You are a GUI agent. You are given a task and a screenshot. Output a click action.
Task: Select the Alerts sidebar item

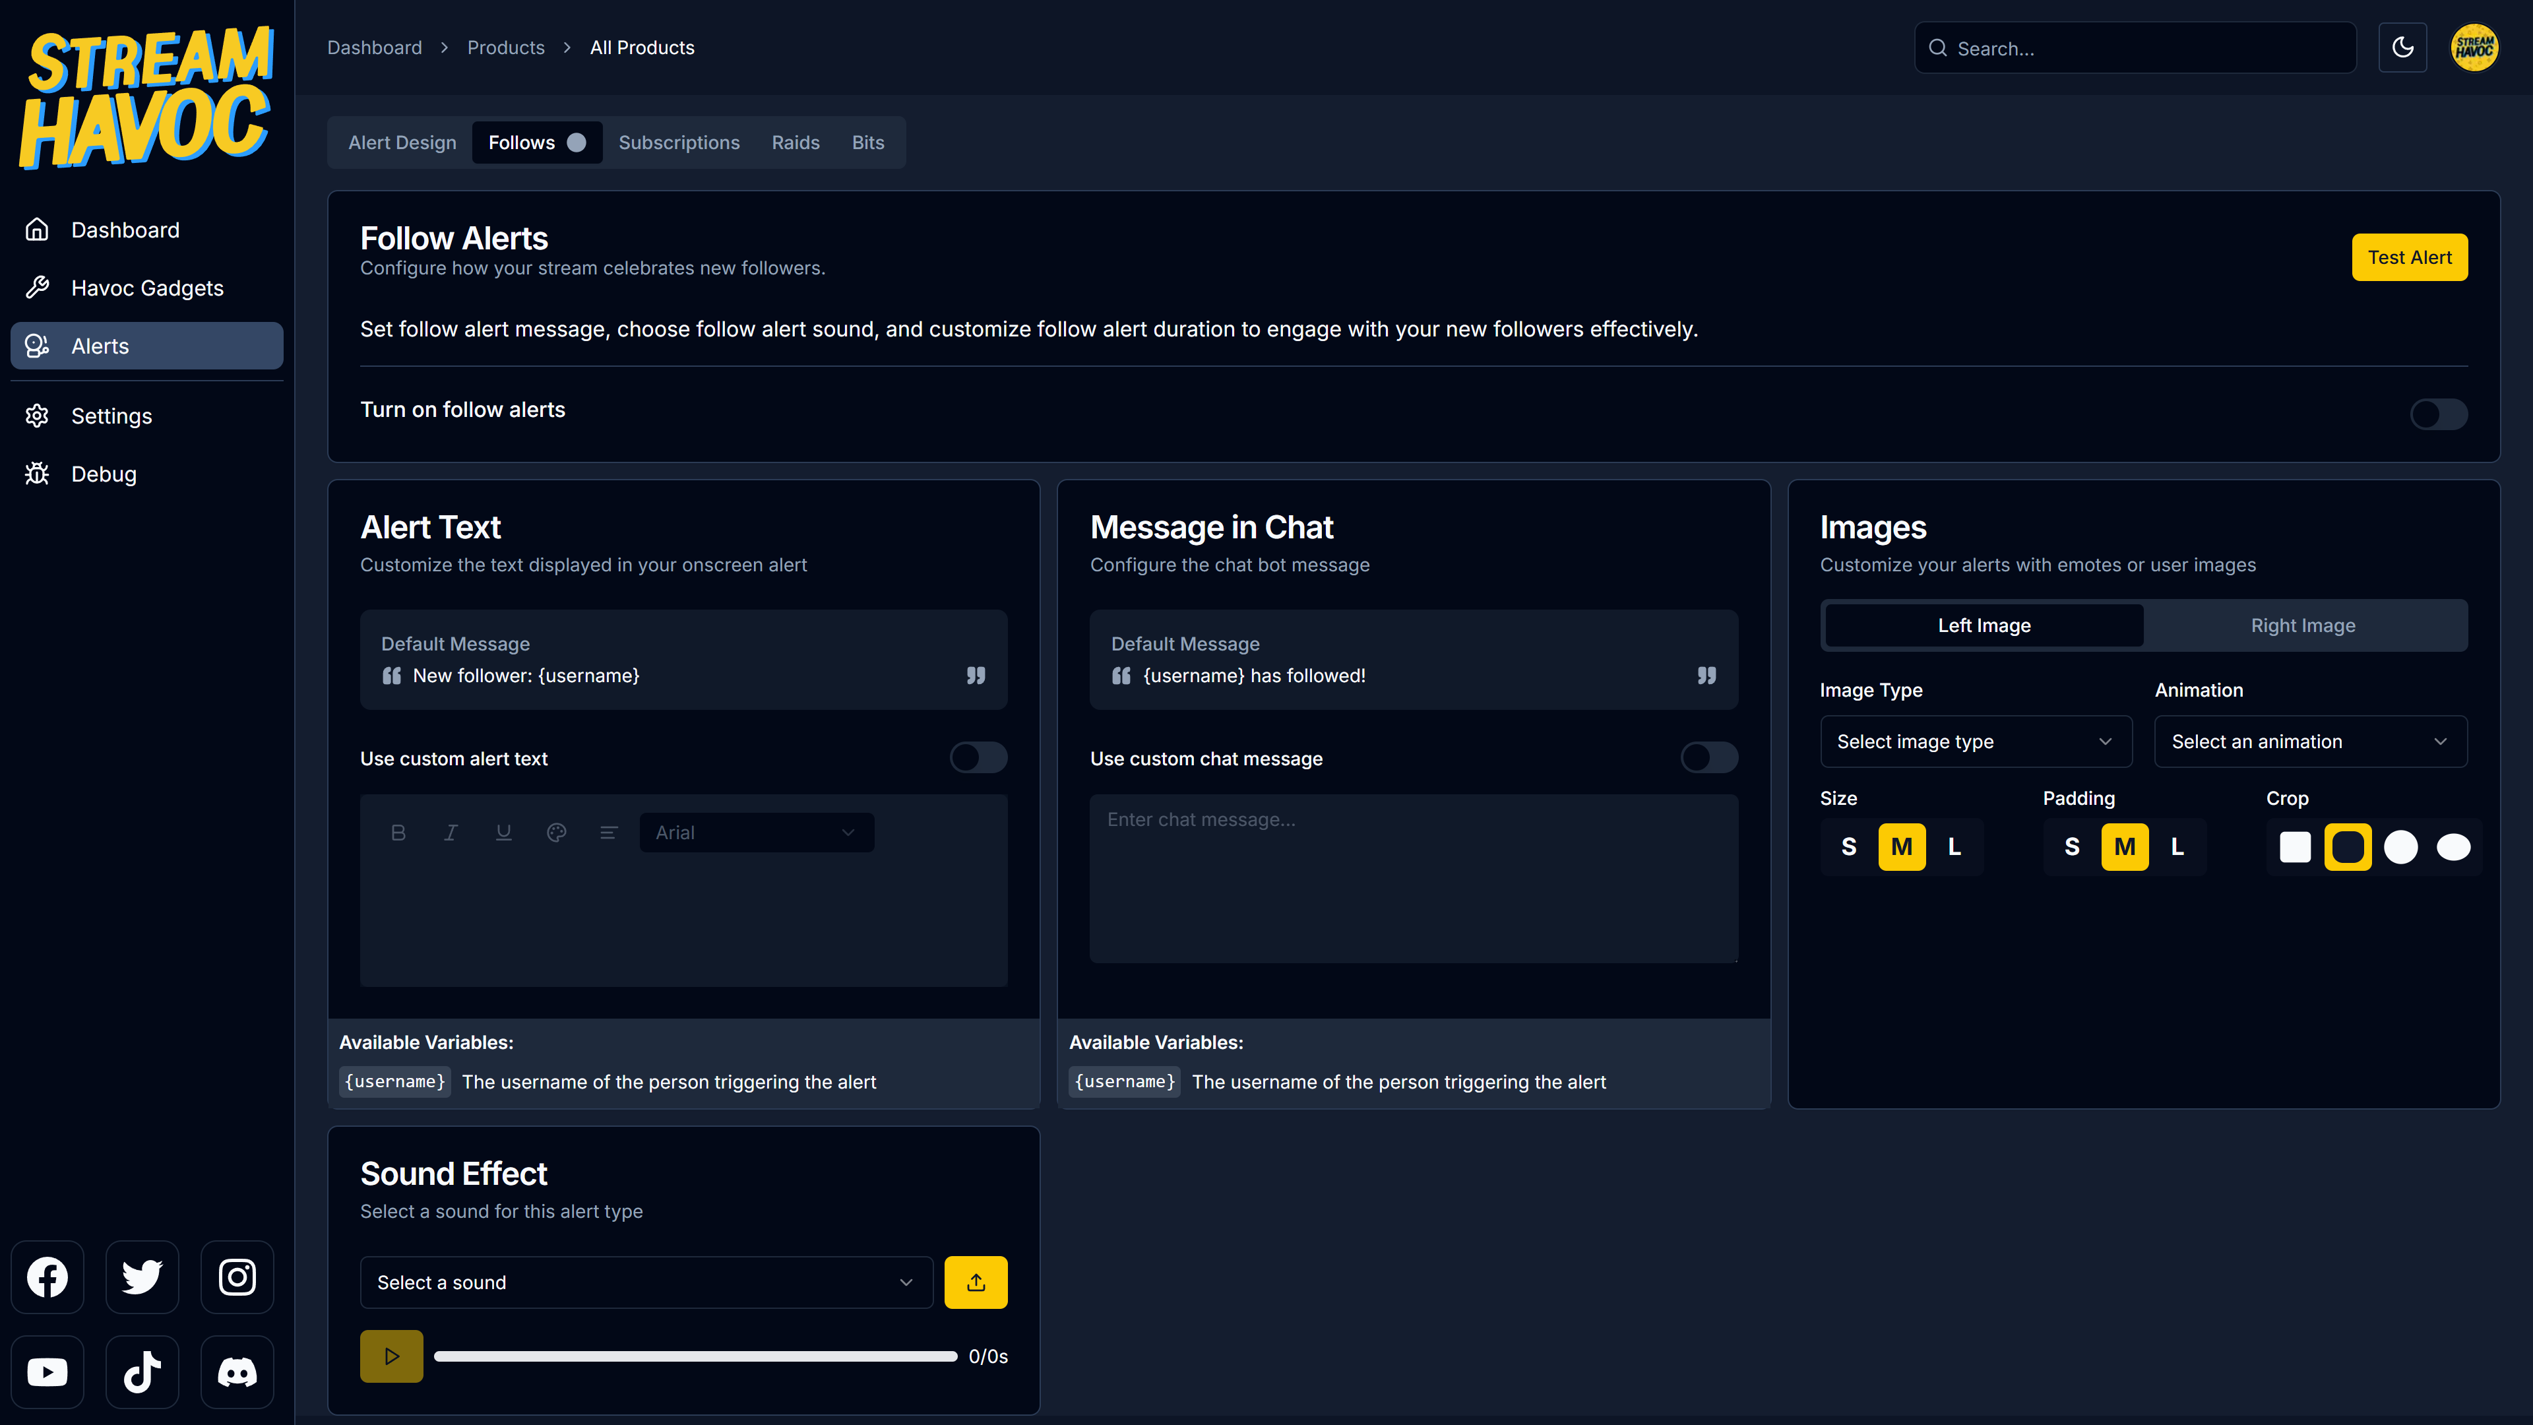(146, 346)
